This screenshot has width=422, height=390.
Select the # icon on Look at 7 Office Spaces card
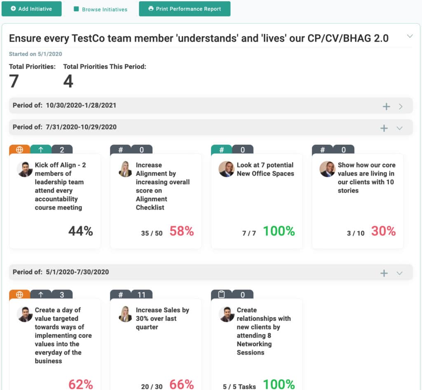coord(221,150)
